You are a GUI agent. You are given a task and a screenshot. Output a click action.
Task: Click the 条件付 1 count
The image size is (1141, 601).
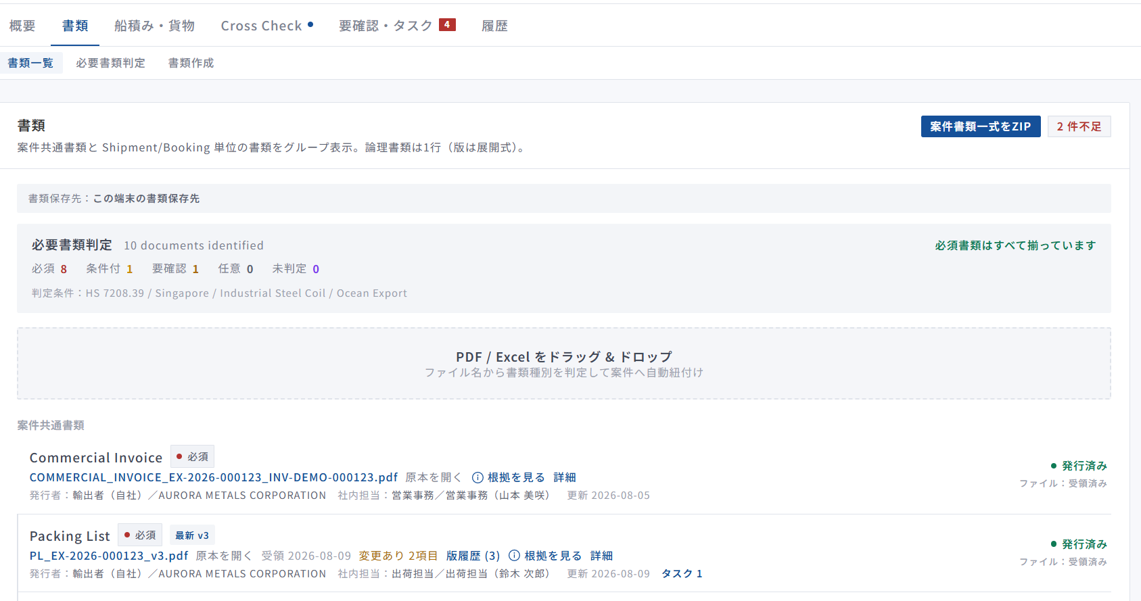click(110, 268)
